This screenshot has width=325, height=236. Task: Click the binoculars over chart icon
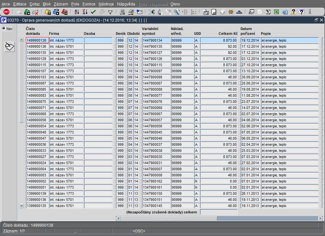[x=251, y=12]
